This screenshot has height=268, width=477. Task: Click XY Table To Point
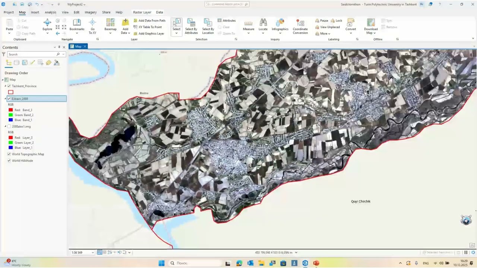[148, 27]
